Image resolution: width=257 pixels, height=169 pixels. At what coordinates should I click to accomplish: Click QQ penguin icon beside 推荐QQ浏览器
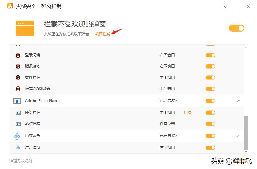tap(18, 89)
